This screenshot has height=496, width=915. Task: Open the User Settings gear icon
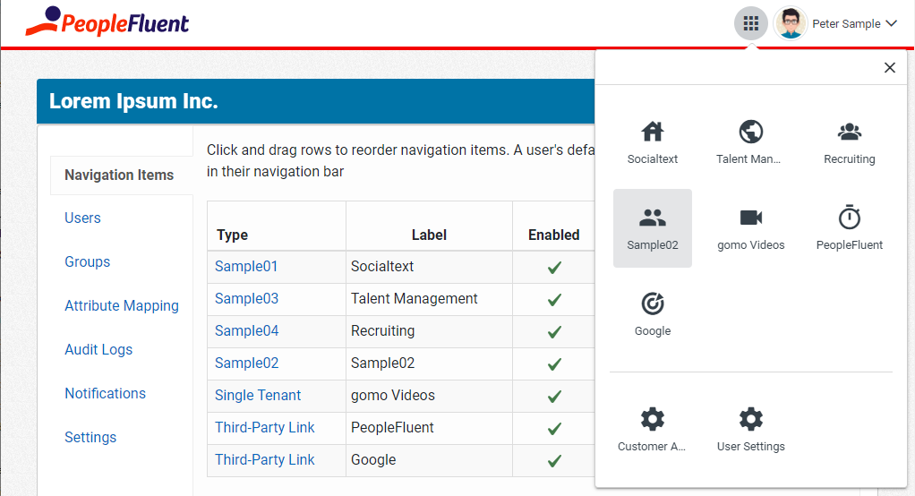coord(750,419)
